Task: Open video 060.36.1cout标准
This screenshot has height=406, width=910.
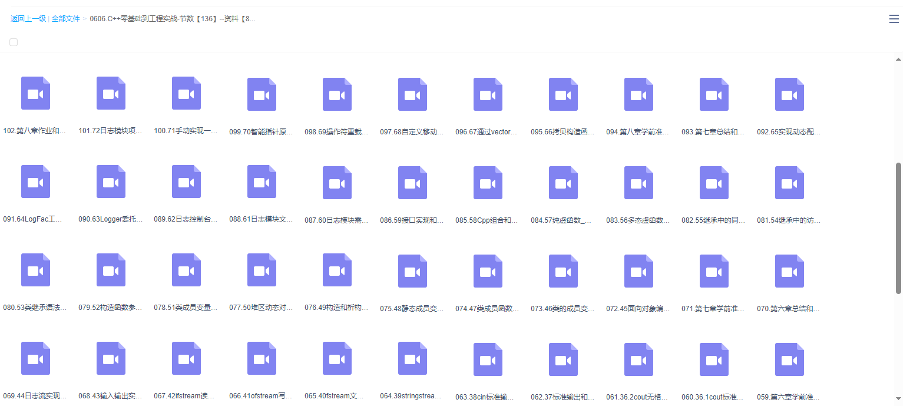Action: coord(714,359)
